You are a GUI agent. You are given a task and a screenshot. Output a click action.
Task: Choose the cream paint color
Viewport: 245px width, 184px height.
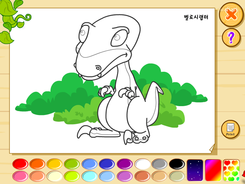[x=54, y=176]
